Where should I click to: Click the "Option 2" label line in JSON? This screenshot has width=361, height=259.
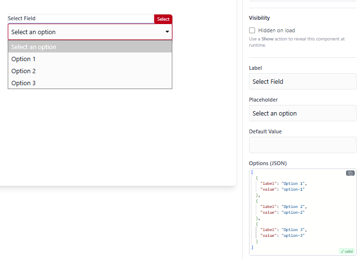(x=283, y=207)
